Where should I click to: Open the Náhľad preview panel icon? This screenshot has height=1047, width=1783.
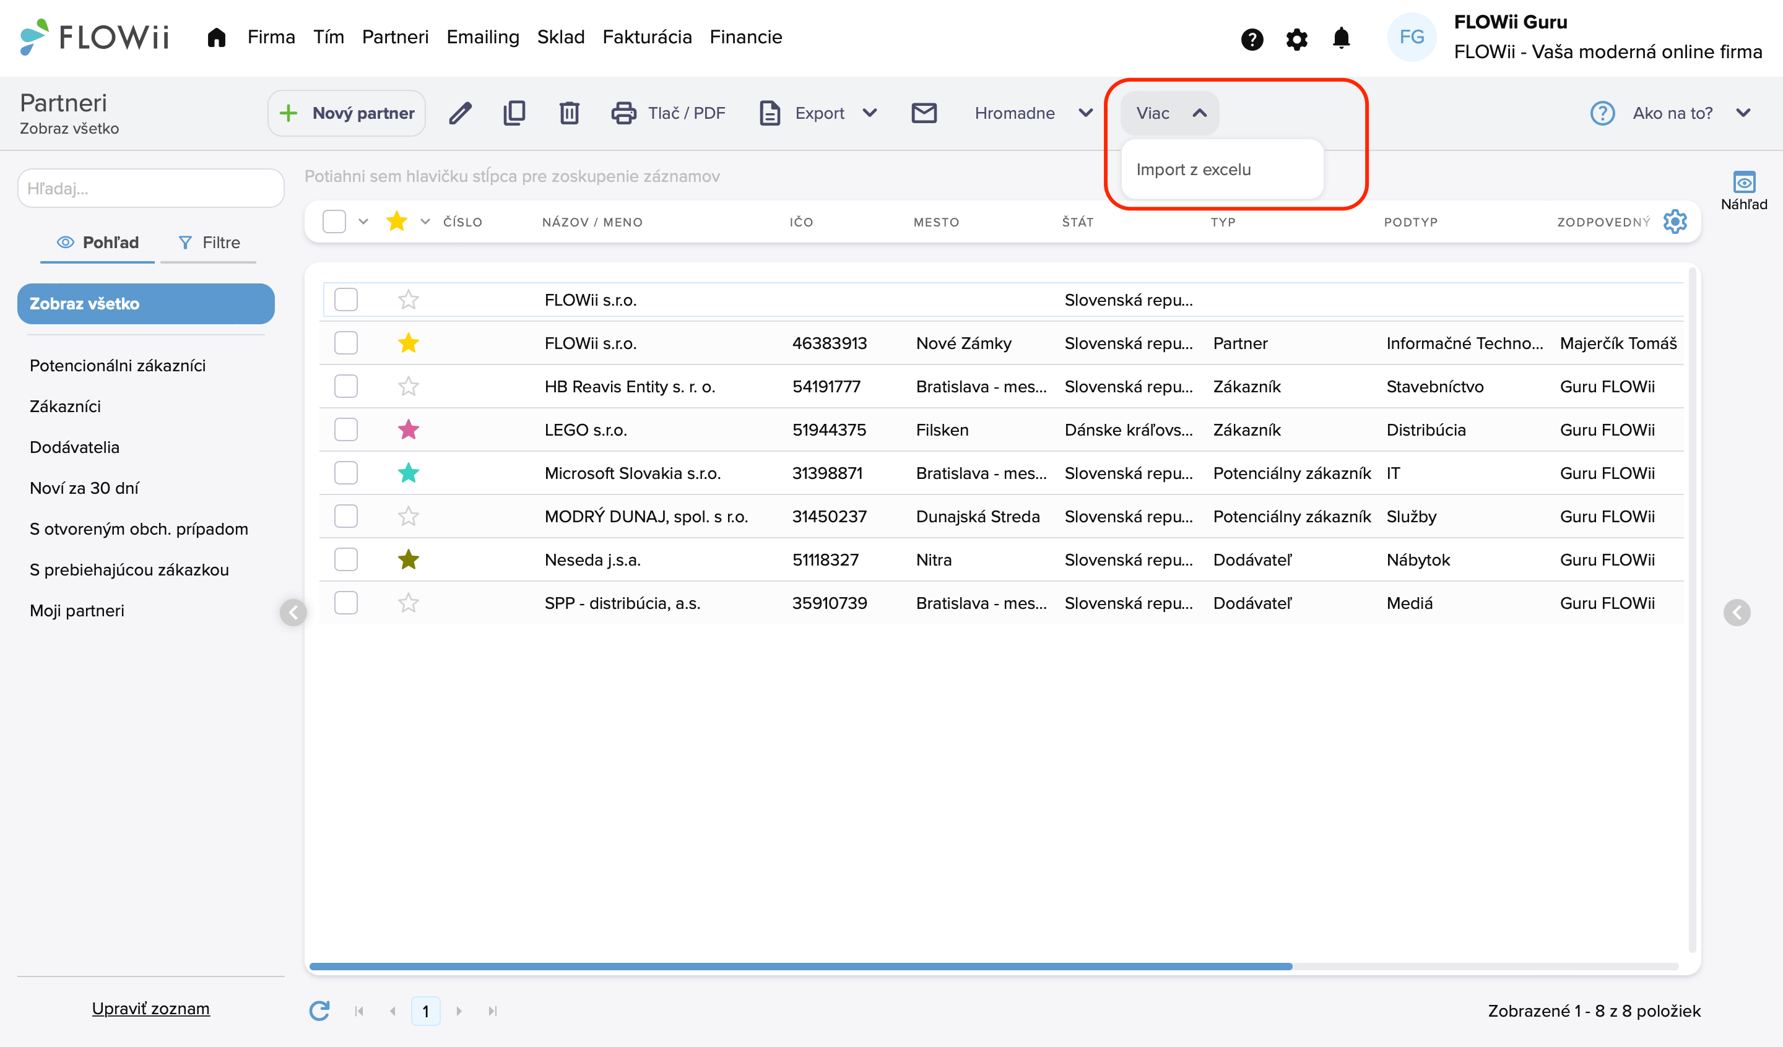[x=1744, y=191]
